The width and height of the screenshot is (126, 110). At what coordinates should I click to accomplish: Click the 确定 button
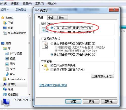pyautogui.click(x=73, y=101)
